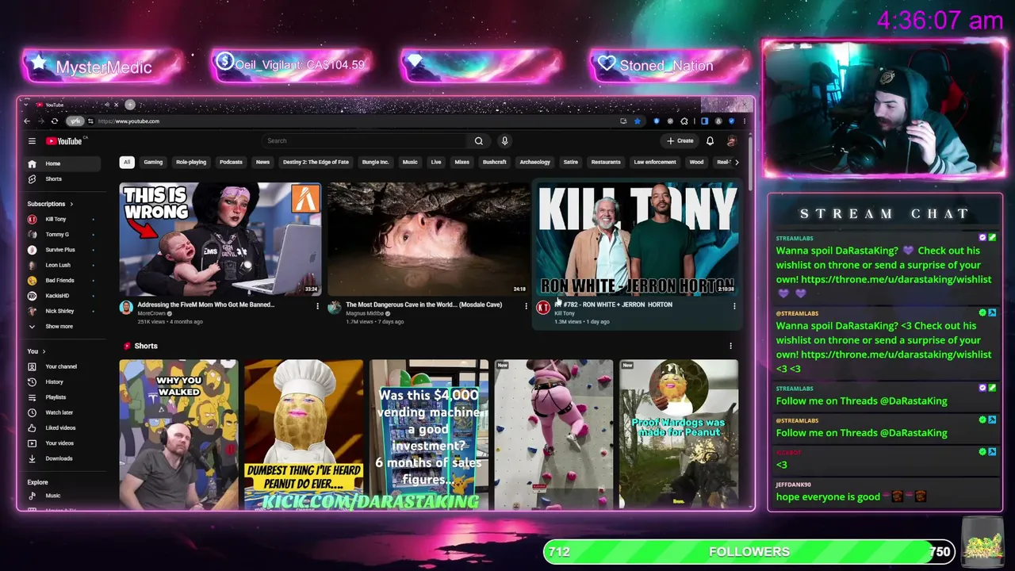
Task: Play the THIS IS WRONG video thumbnail
Action: [x=220, y=239]
